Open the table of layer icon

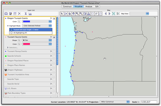(15, 14)
